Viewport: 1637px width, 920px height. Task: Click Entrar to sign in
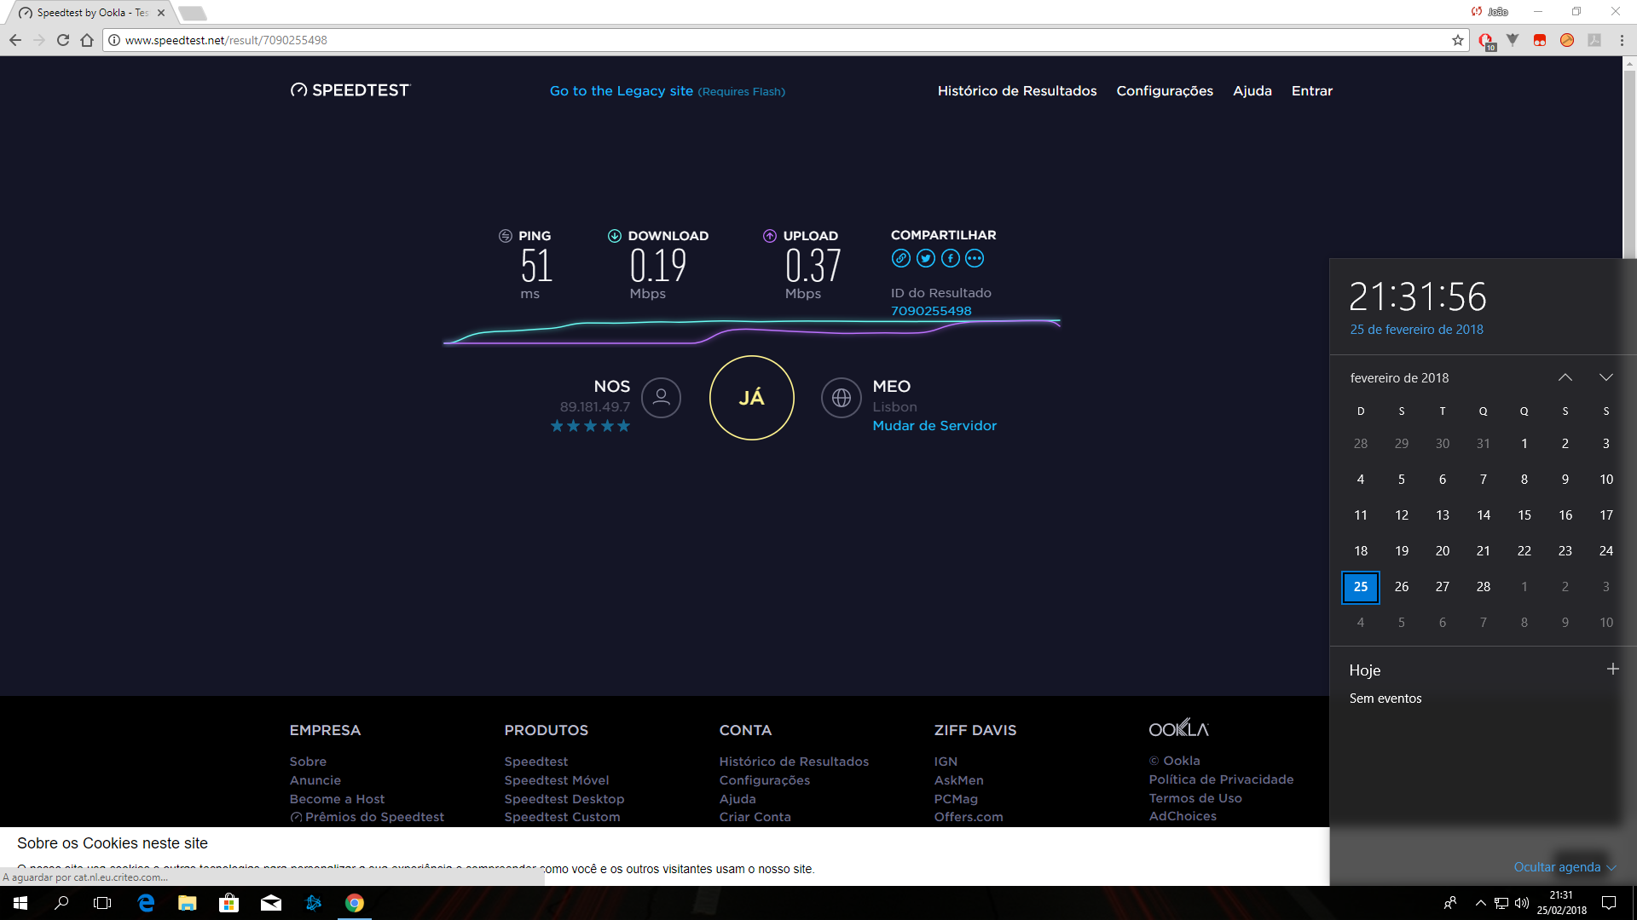coord(1311,90)
